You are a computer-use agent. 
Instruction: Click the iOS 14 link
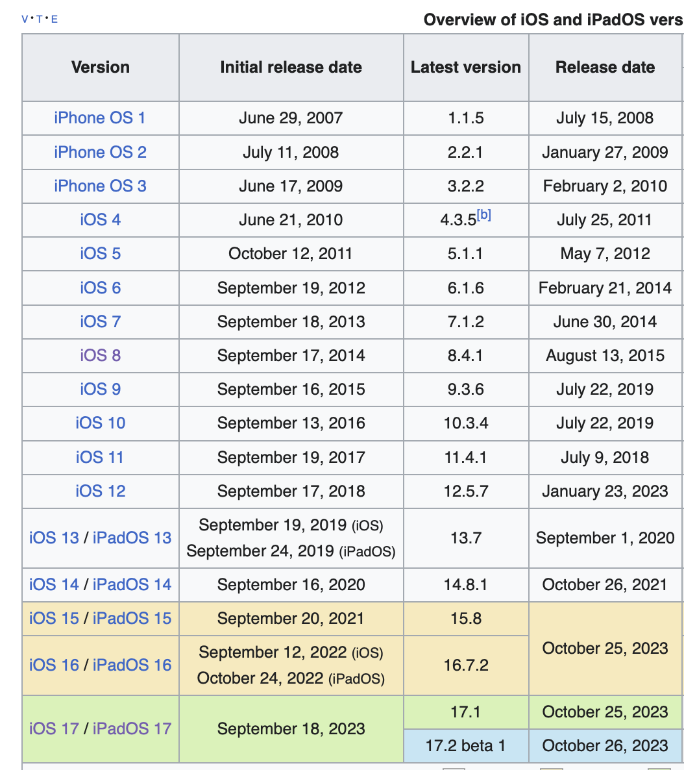tap(54, 585)
